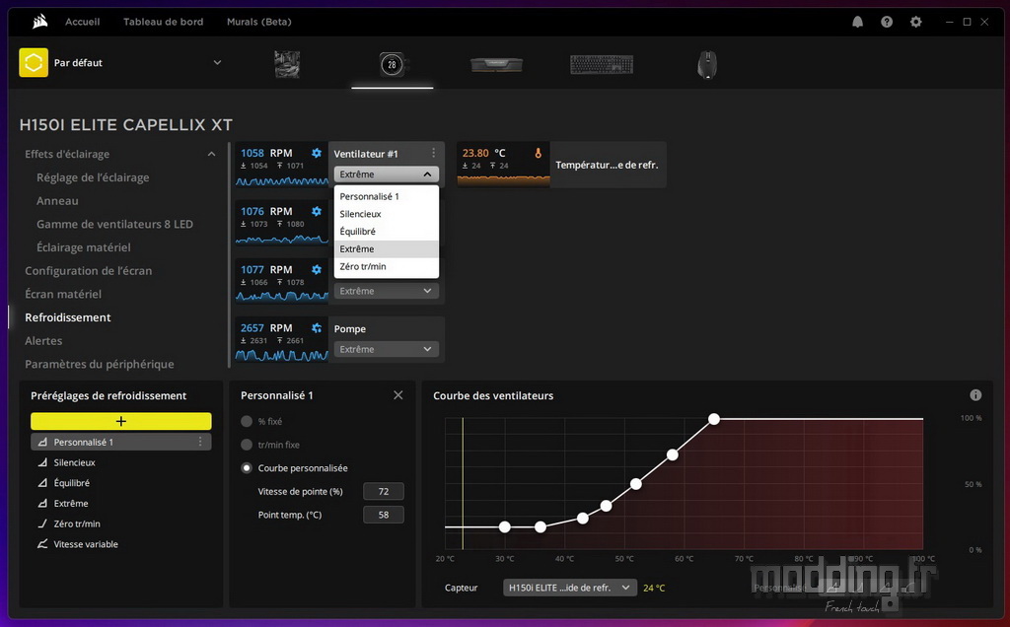Screen dimensions: 1010x627
Task: Select Personnalisé 1 in presets list
Action: pyautogui.click(x=121, y=442)
